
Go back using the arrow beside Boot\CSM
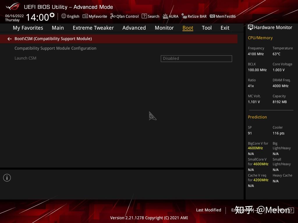pos(9,39)
